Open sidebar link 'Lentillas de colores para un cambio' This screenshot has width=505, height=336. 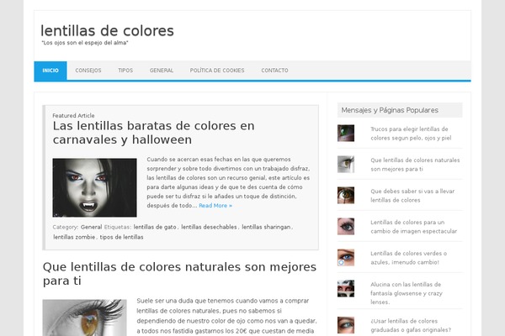click(413, 227)
